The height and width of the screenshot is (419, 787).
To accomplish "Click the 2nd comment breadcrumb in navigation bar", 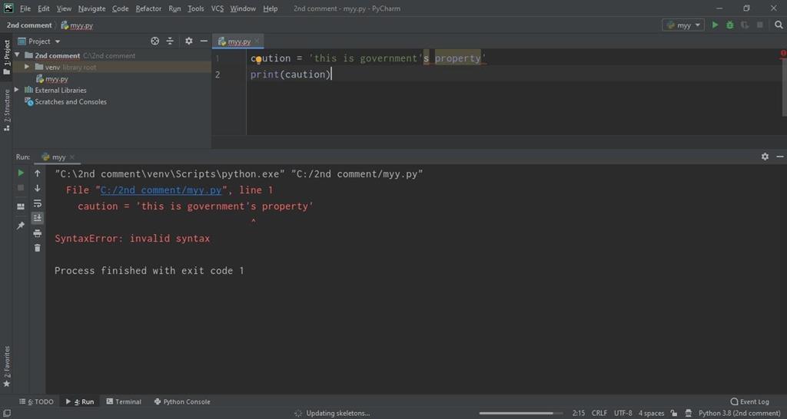I will (x=29, y=25).
